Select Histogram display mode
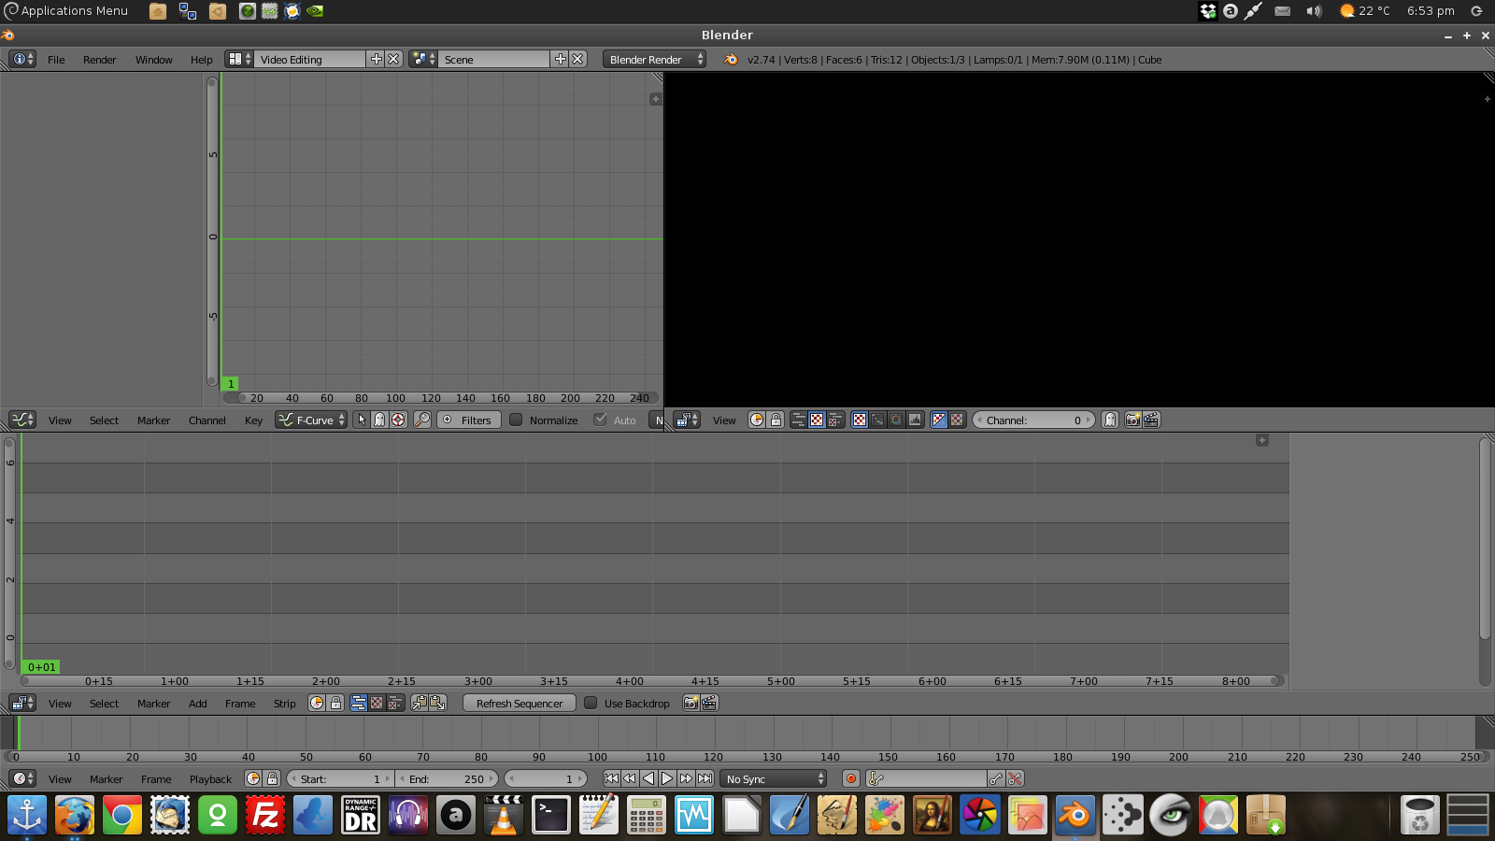 coord(915,420)
